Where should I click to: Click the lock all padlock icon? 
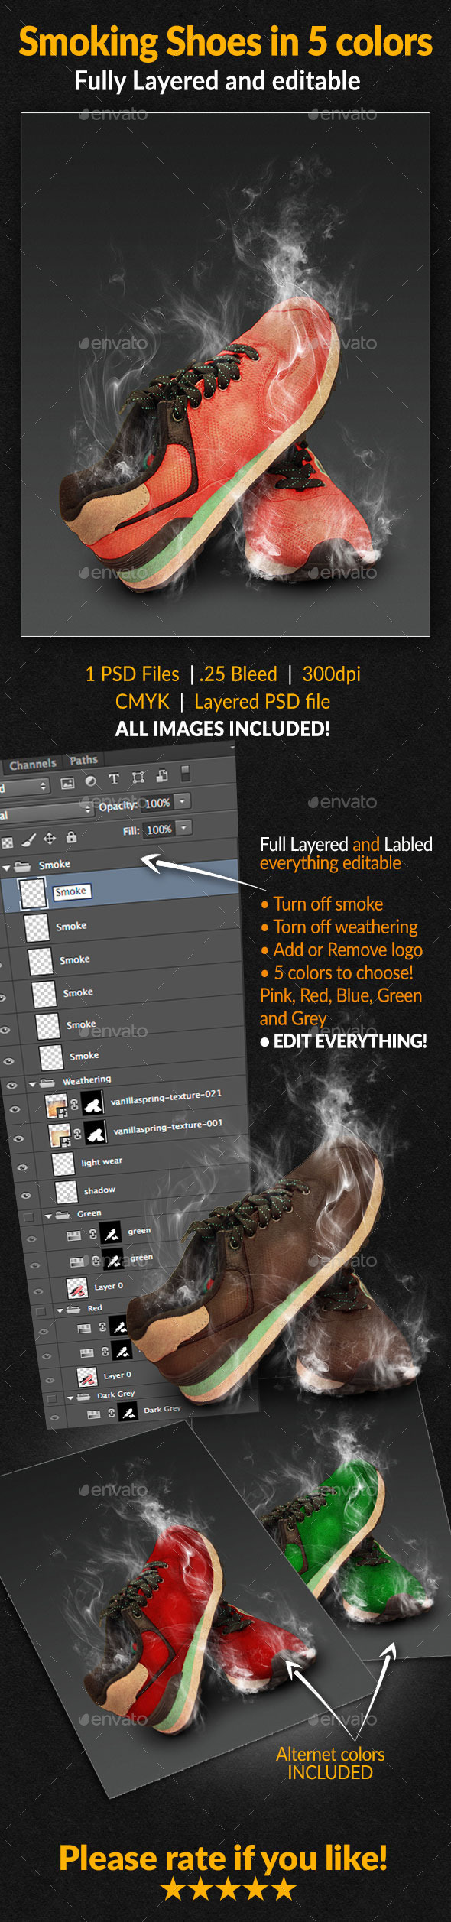71,837
